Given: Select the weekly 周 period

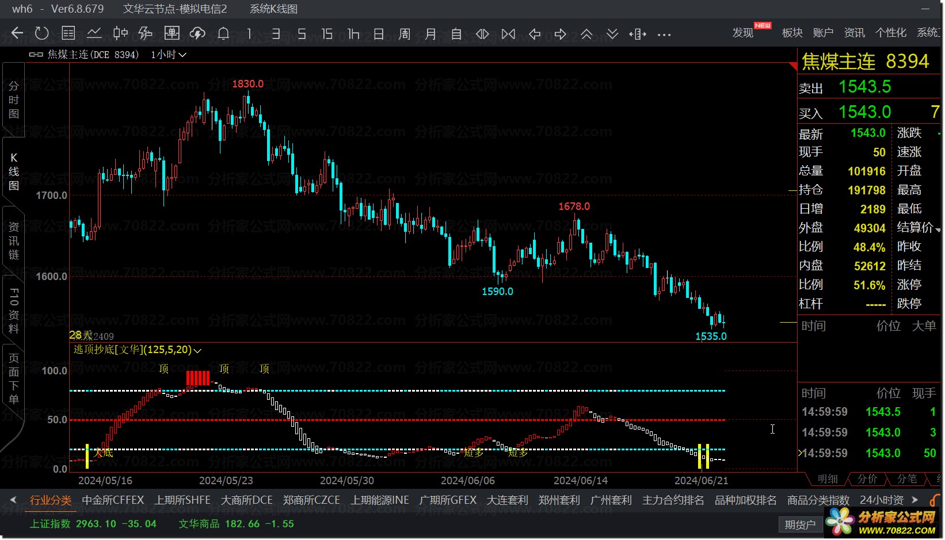Looking at the screenshot, I should click(x=405, y=34).
